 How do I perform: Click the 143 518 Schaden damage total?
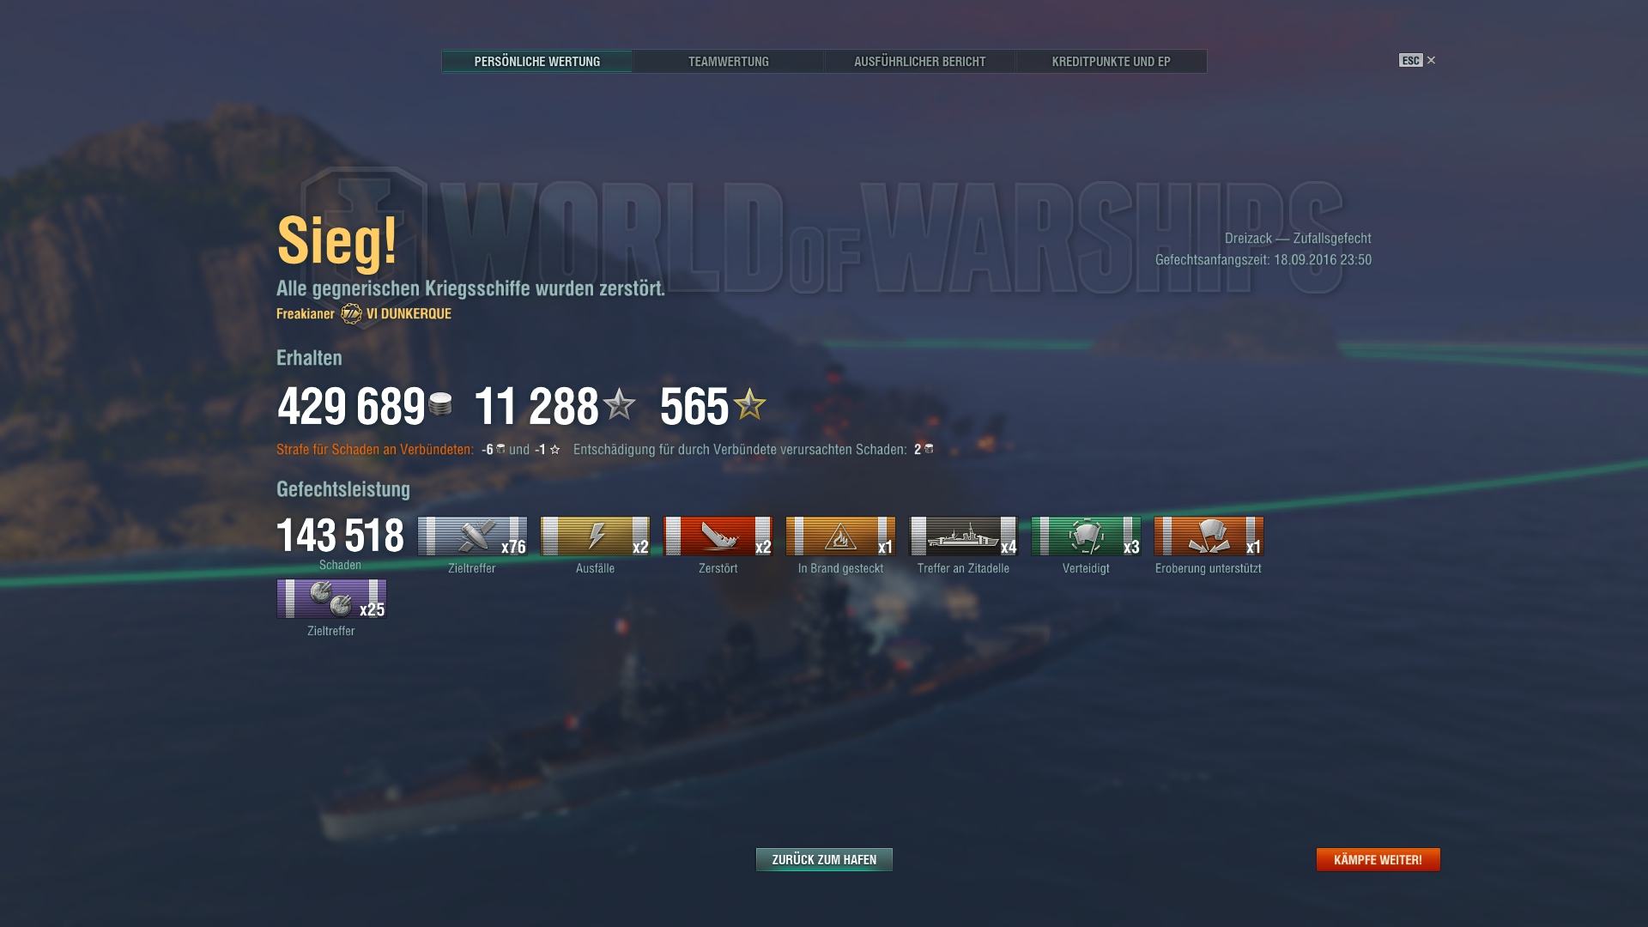tap(340, 543)
